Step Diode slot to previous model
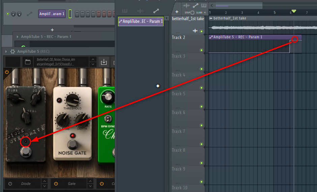The image size is (317, 192). pos(45,181)
